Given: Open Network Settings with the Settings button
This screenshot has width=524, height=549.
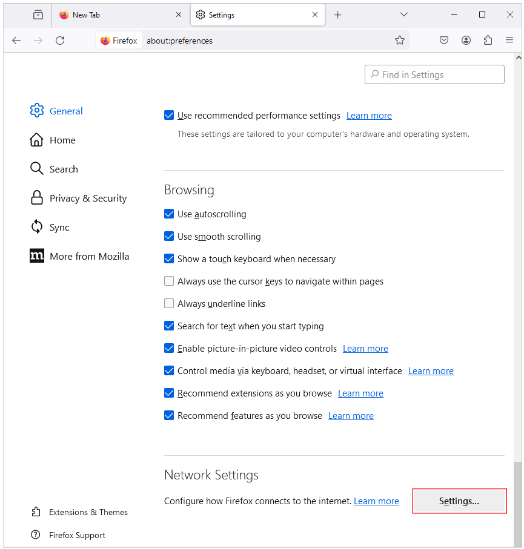Looking at the screenshot, I should (x=459, y=501).
